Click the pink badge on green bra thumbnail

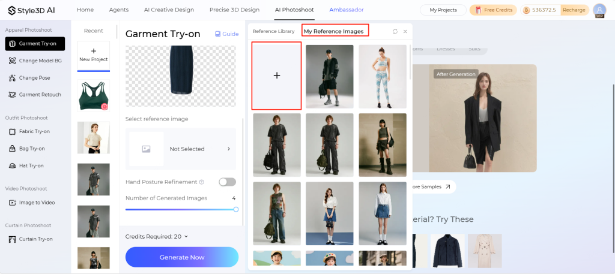pos(105,107)
